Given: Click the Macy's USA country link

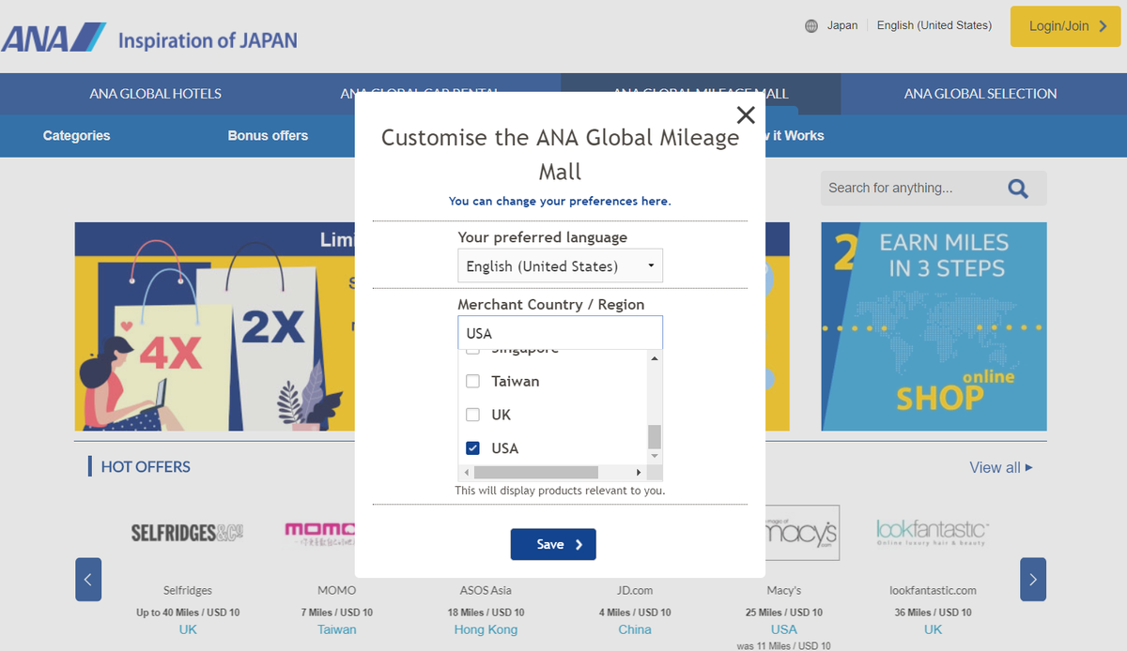Looking at the screenshot, I should [784, 629].
